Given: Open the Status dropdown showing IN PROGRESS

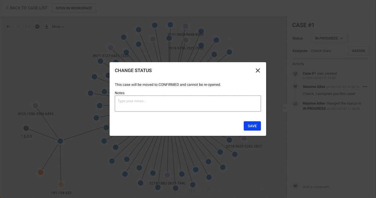Looking at the screenshot, I should coord(329,38).
